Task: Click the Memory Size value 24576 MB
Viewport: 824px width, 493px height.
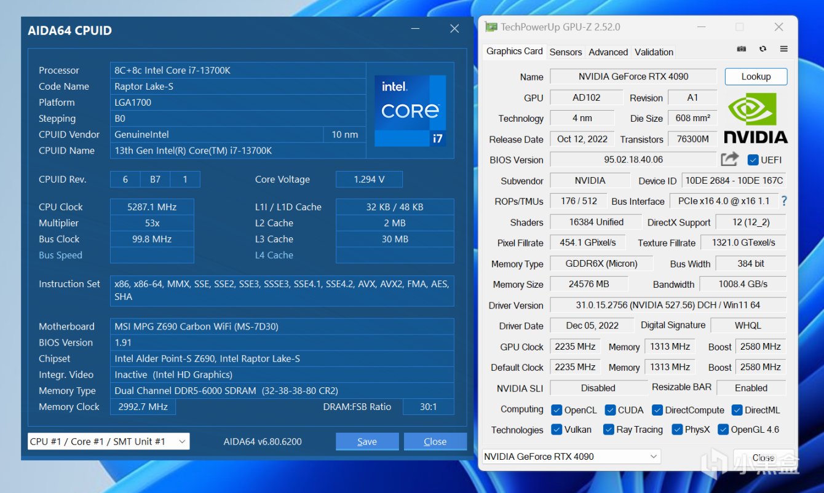Action: click(x=588, y=285)
